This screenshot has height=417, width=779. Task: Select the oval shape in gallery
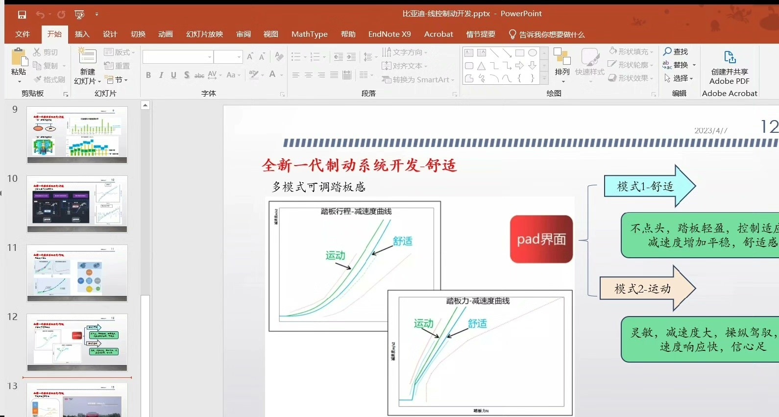coord(533,53)
